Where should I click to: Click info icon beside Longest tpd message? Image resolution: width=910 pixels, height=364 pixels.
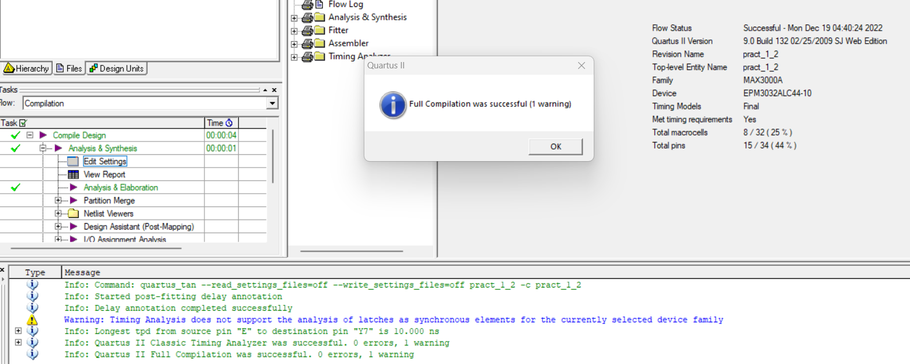point(32,331)
